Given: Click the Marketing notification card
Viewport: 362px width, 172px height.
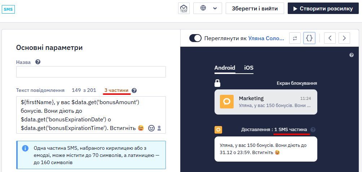Looking at the screenshot, I should [x=266, y=102].
